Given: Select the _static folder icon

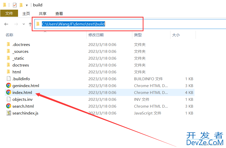Looking at the screenshot, I should tap(8, 58).
